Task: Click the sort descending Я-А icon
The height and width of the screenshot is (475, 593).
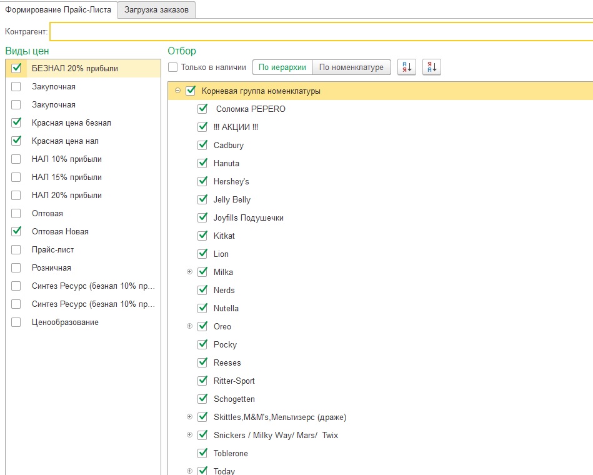Action: [432, 67]
